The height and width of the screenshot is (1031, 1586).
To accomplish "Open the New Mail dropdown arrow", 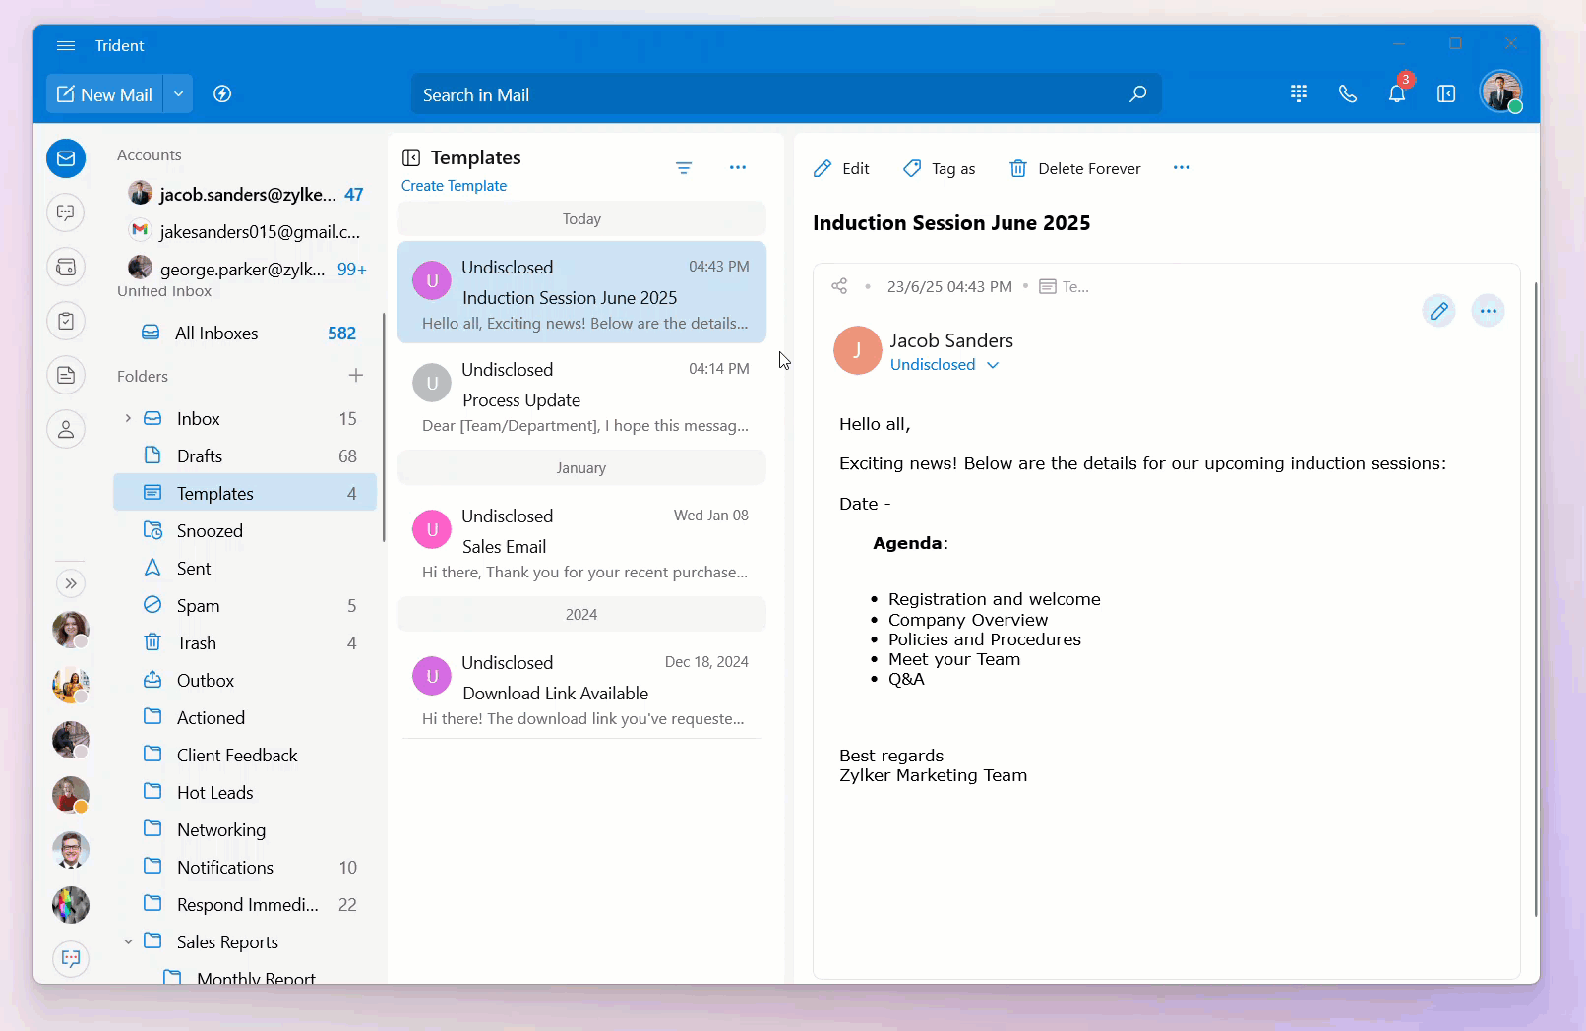I will (x=178, y=94).
